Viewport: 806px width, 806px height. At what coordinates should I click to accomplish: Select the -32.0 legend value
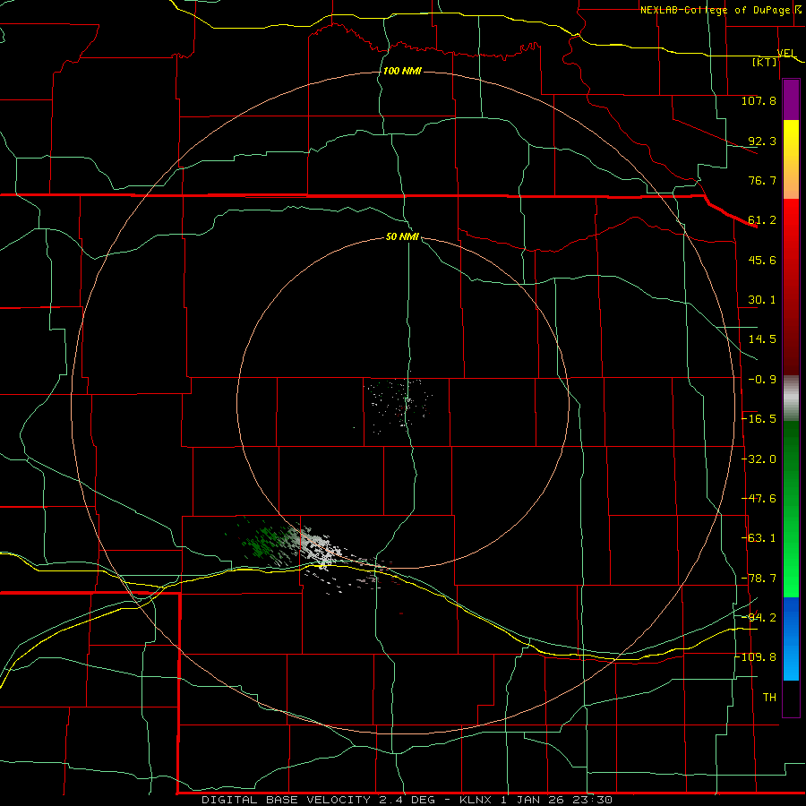759,459
